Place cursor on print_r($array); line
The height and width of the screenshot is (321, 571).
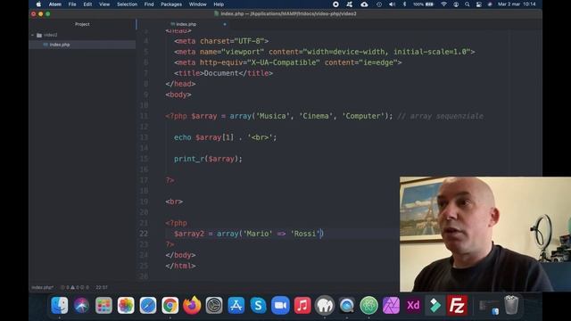coord(208,159)
